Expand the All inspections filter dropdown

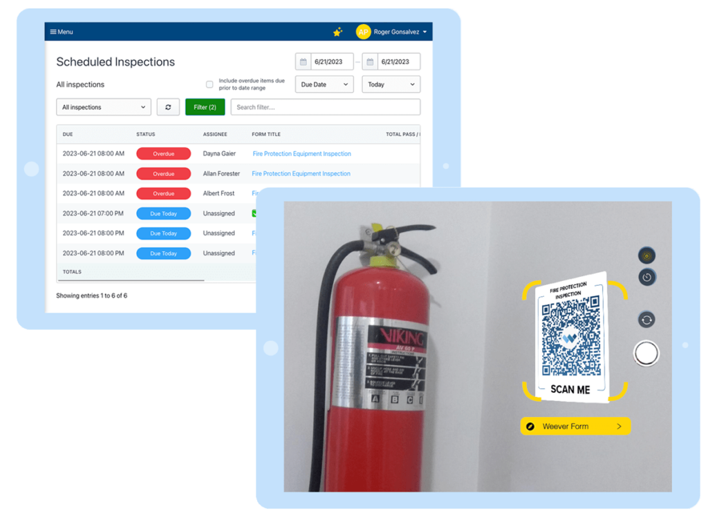click(103, 107)
